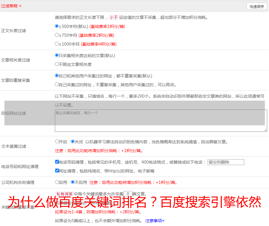Screen dimensions: 269x226
Task: Toggle the 电话号码清理 checkbox
Action: [x=57, y=162]
